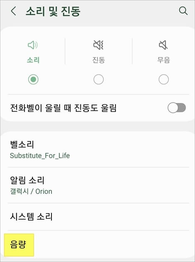Choose the 무음 radio button
The height and width of the screenshot is (262, 195).
[163, 79]
